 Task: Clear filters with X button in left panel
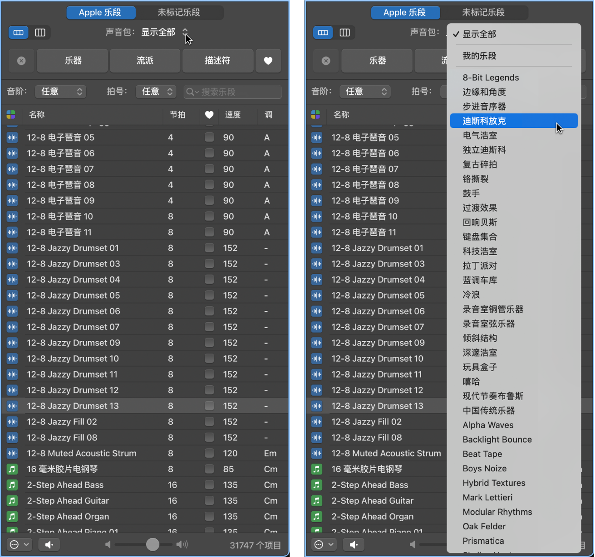point(21,61)
